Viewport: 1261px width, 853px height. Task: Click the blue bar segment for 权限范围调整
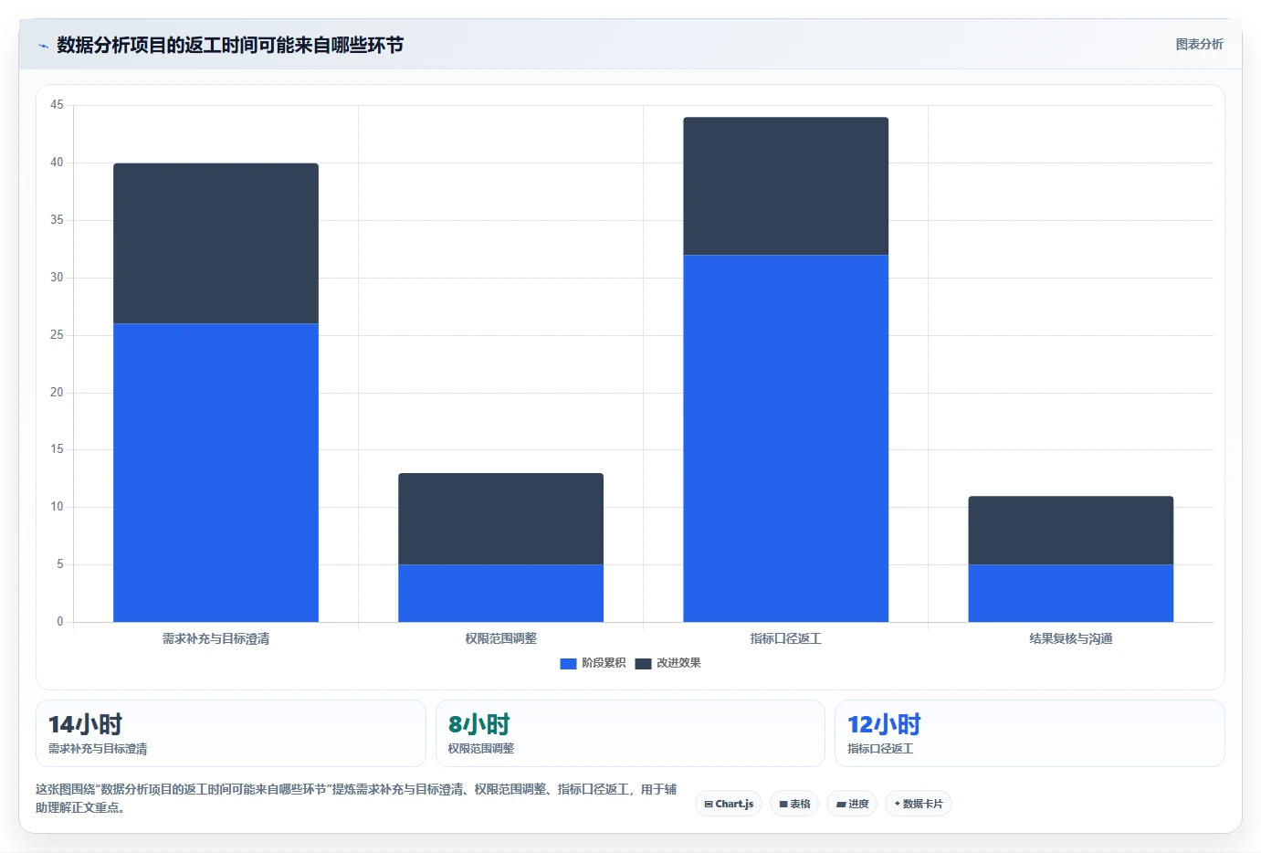click(500, 594)
